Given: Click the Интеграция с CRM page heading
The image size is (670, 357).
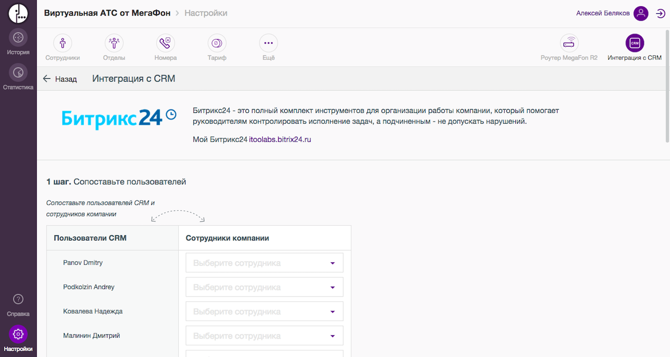Looking at the screenshot, I should point(134,78).
